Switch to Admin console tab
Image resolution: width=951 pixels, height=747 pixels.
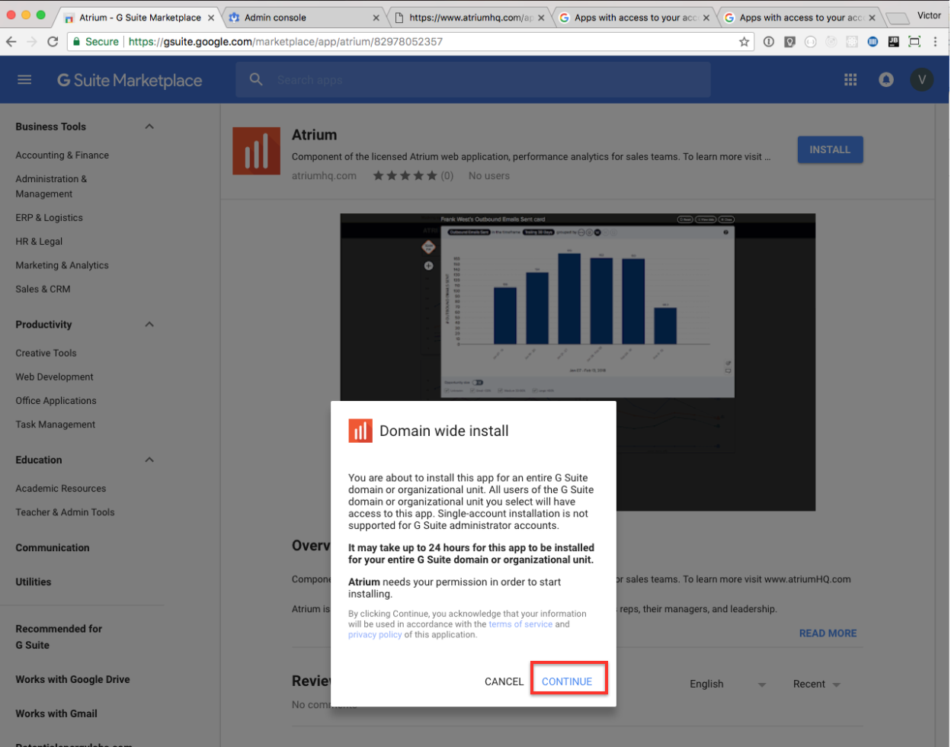[x=303, y=18]
